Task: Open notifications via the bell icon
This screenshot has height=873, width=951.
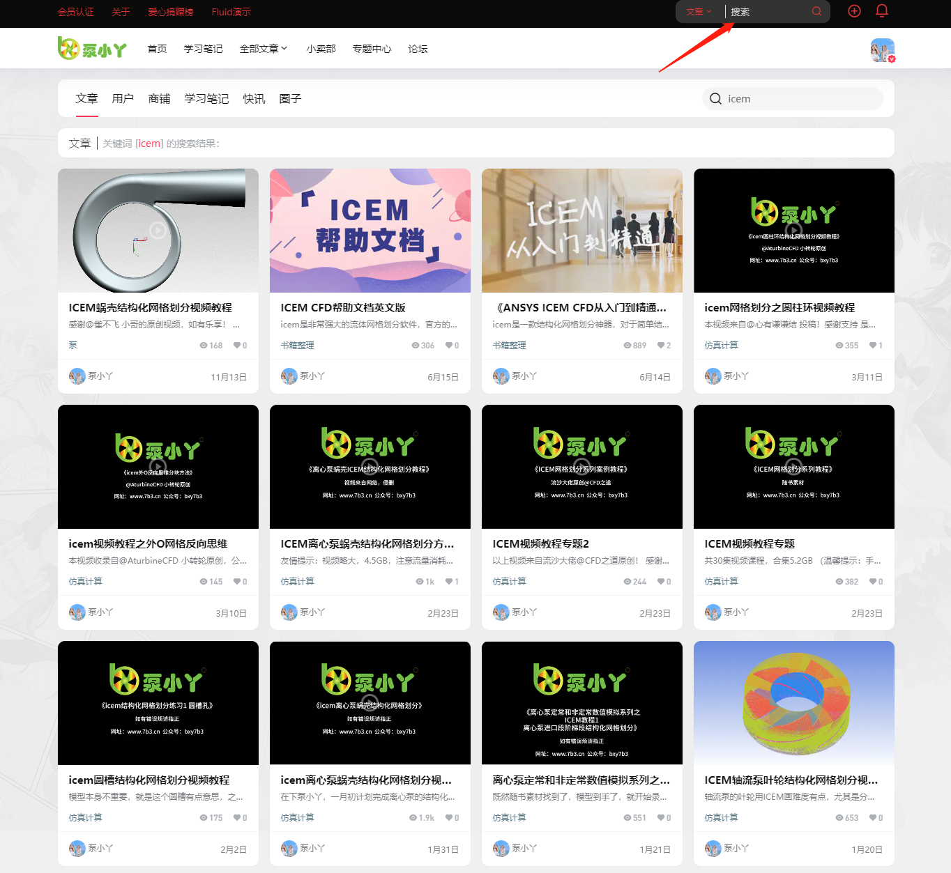Action: click(x=881, y=11)
